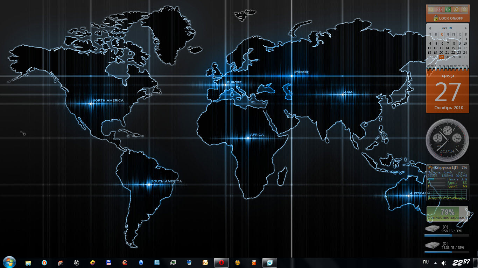The height and width of the screenshot is (268, 478).
Task: Toggle the RU language indicator
Action: tap(426, 262)
